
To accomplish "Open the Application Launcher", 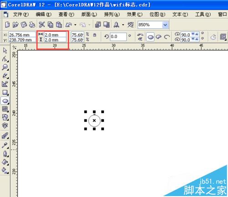I will 116,25.
